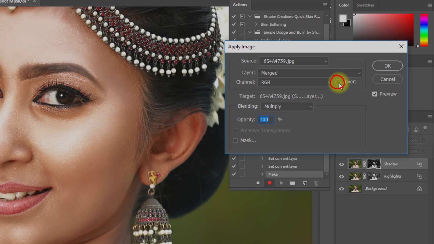Open the Source dropdown in Apply Image

(294, 61)
